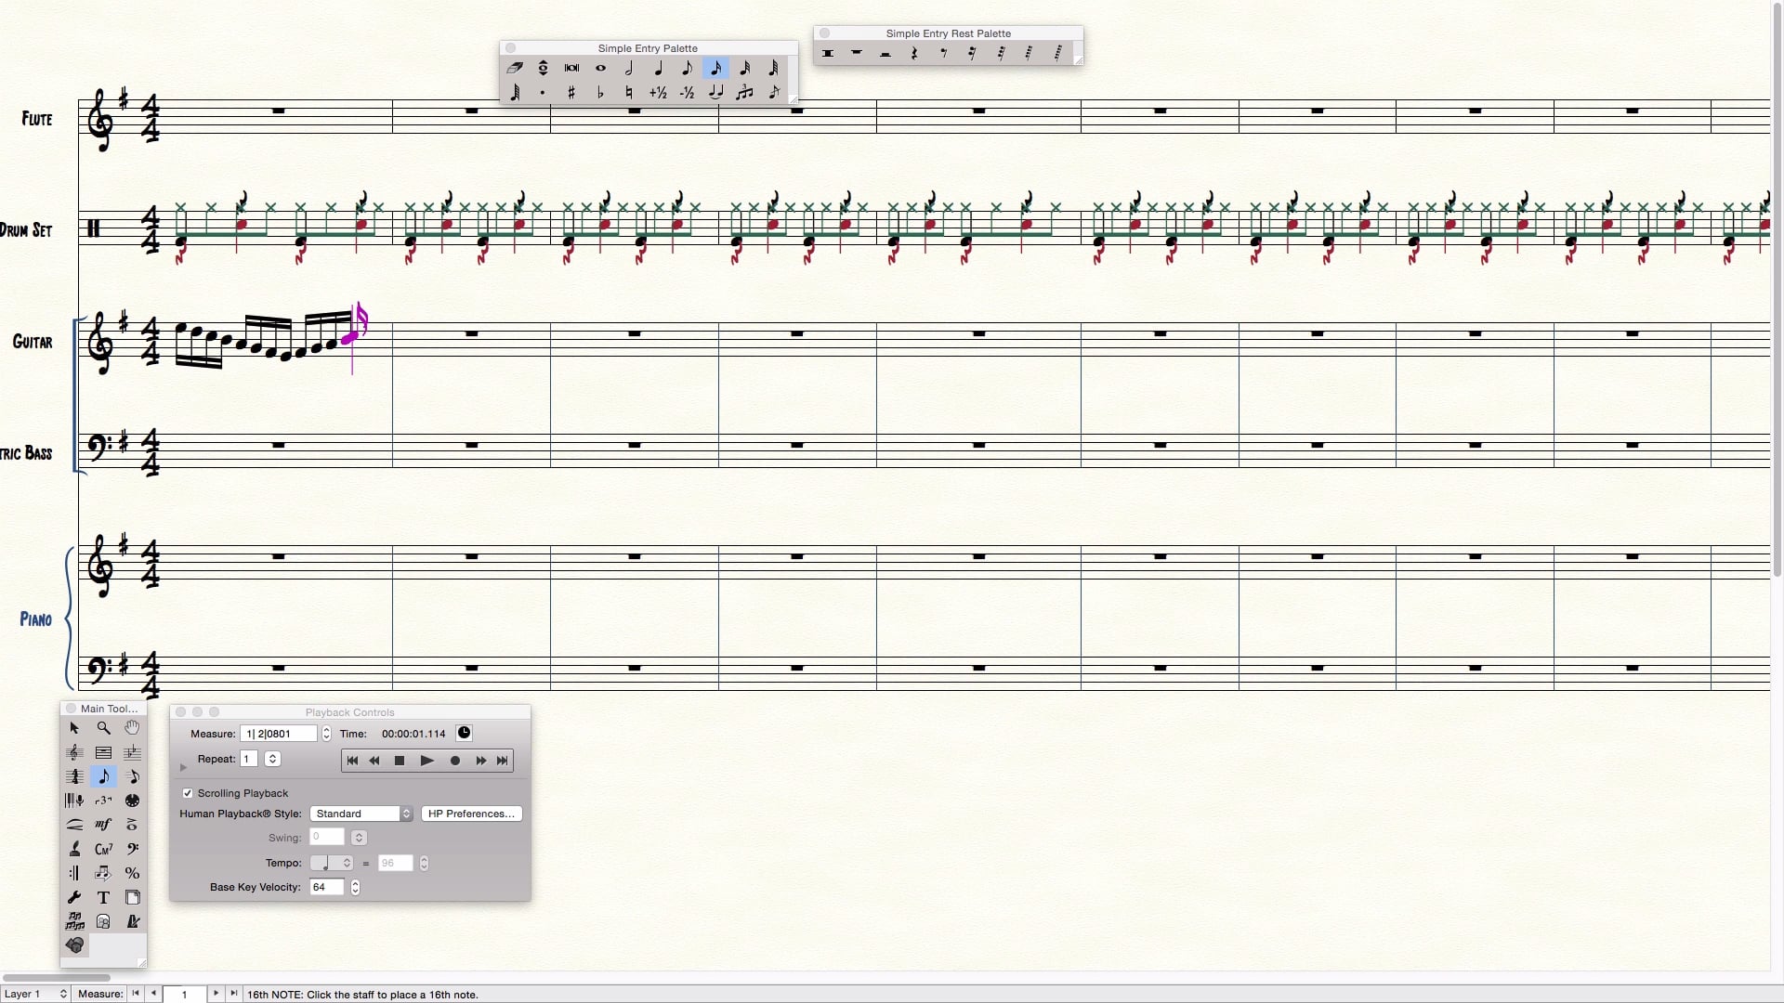Viewport: 1784px width, 1003px height.
Task: Toggle Scrolling Playback checkbox
Action: (x=188, y=793)
